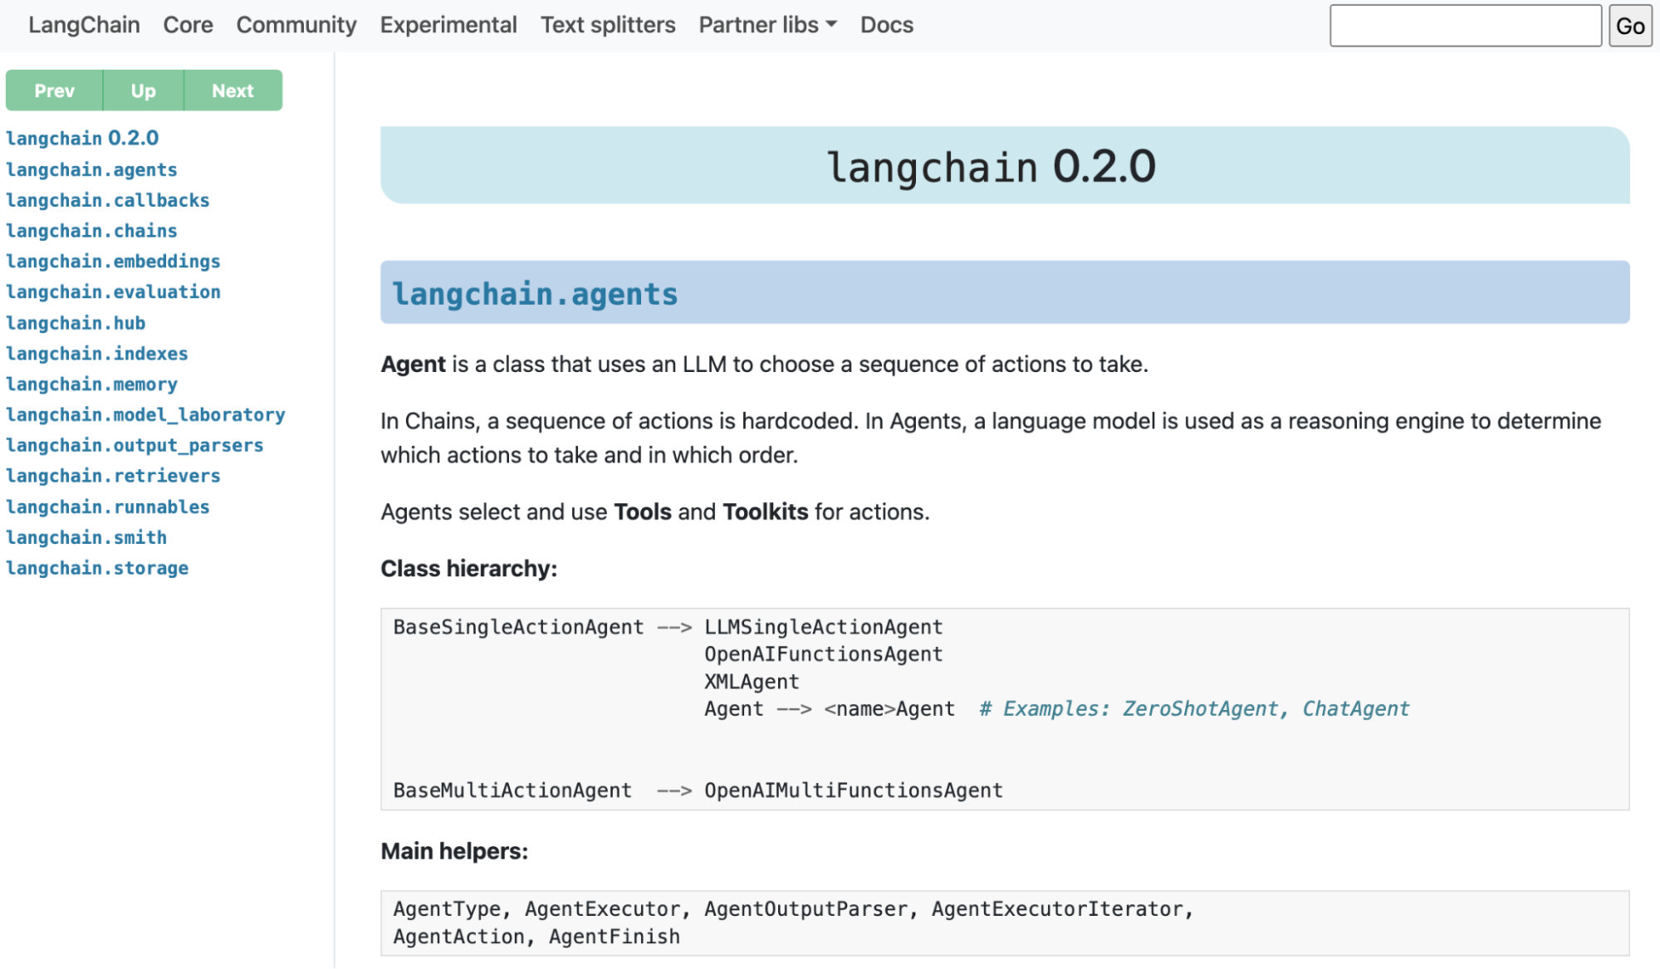
Task: Click the langchain.agents section heading link
Action: 535,294
